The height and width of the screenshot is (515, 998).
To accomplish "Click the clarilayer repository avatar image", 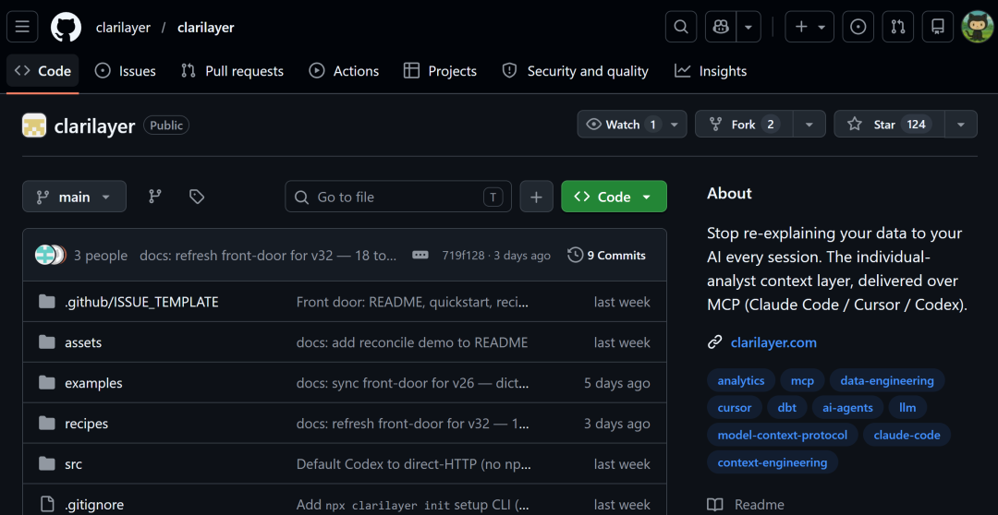I will [34, 126].
